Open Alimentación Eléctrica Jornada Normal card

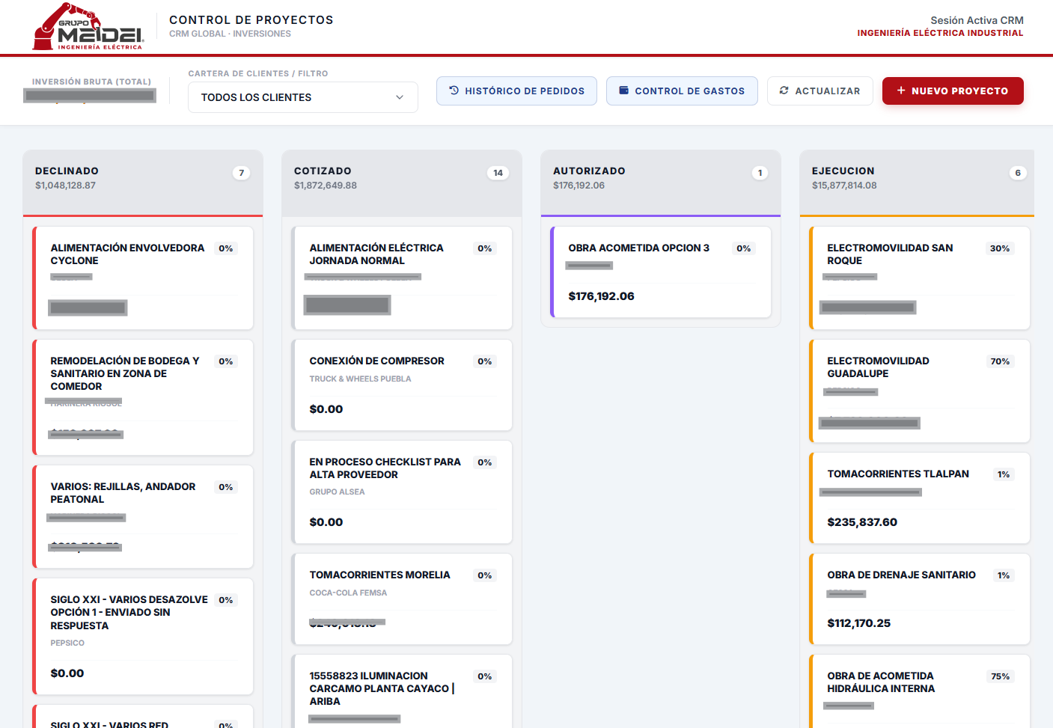click(x=401, y=278)
